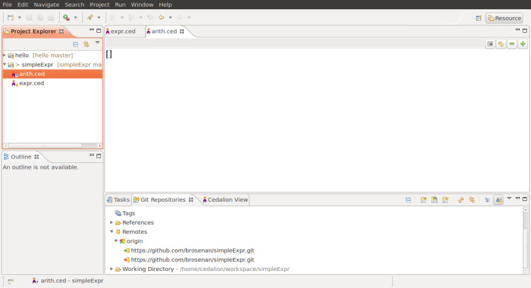Click the camera snapshot editor button
This screenshot has width=531, height=288.
[x=490, y=44]
